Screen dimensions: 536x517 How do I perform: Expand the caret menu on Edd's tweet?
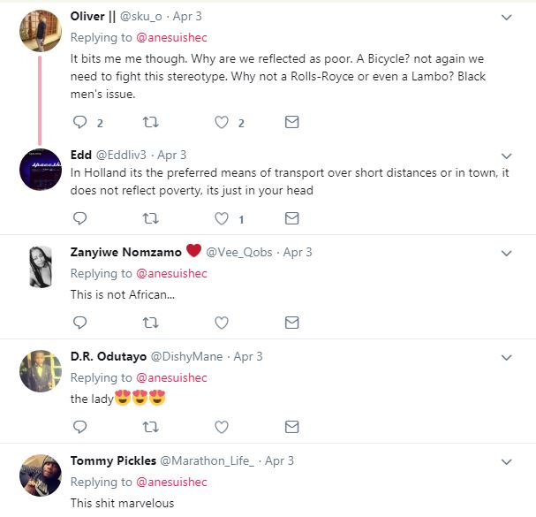[x=506, y=156]
